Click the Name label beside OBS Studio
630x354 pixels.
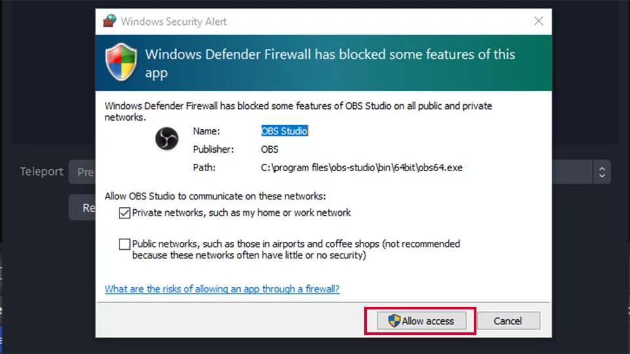pos(207,131)
